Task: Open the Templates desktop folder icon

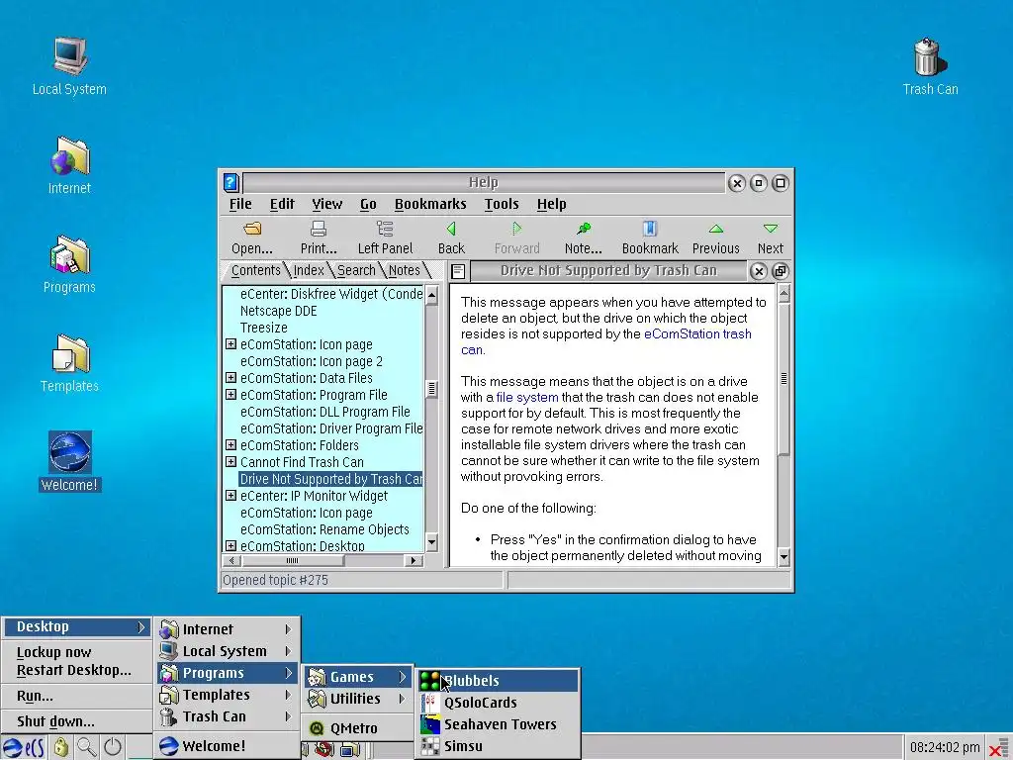Action: 70,354
